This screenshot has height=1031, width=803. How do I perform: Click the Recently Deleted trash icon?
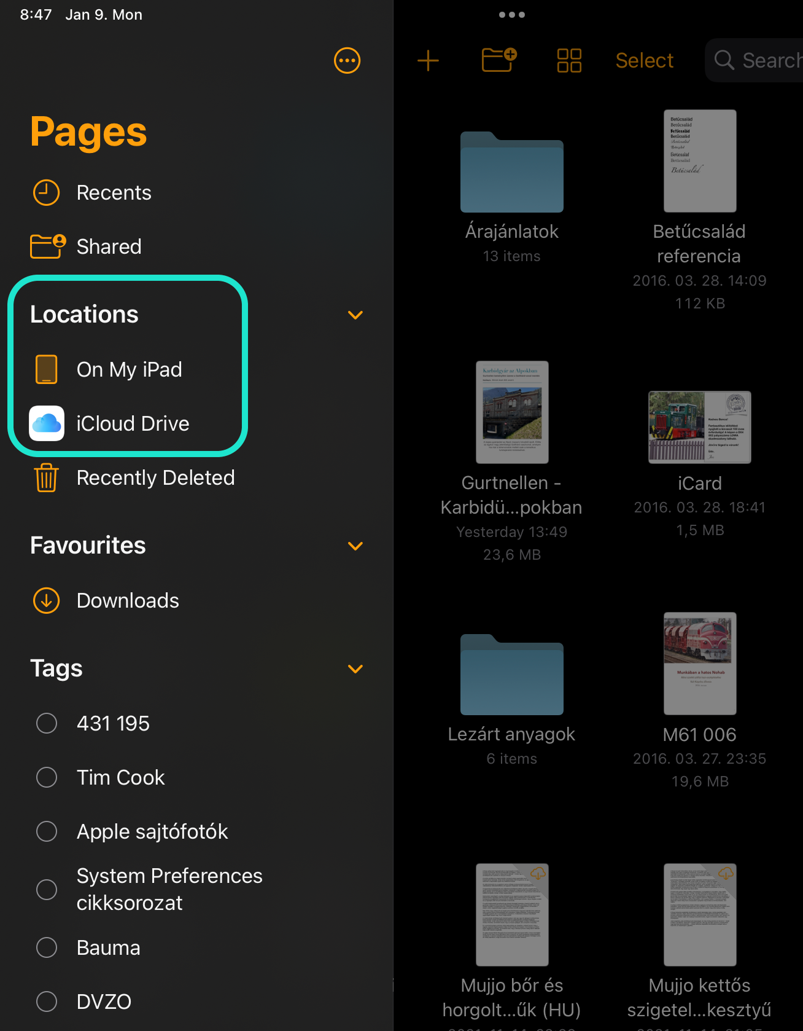[x=46, y=477]
